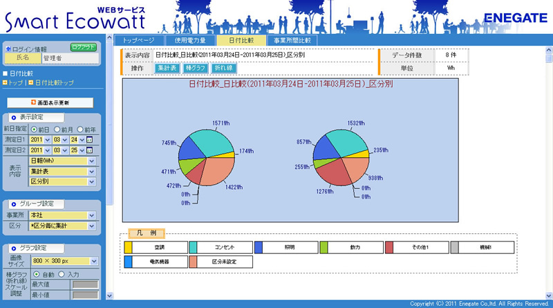Click the グラフ設定 panel arrow icon
The image size is (553, 308).
[x=13, y=248]
